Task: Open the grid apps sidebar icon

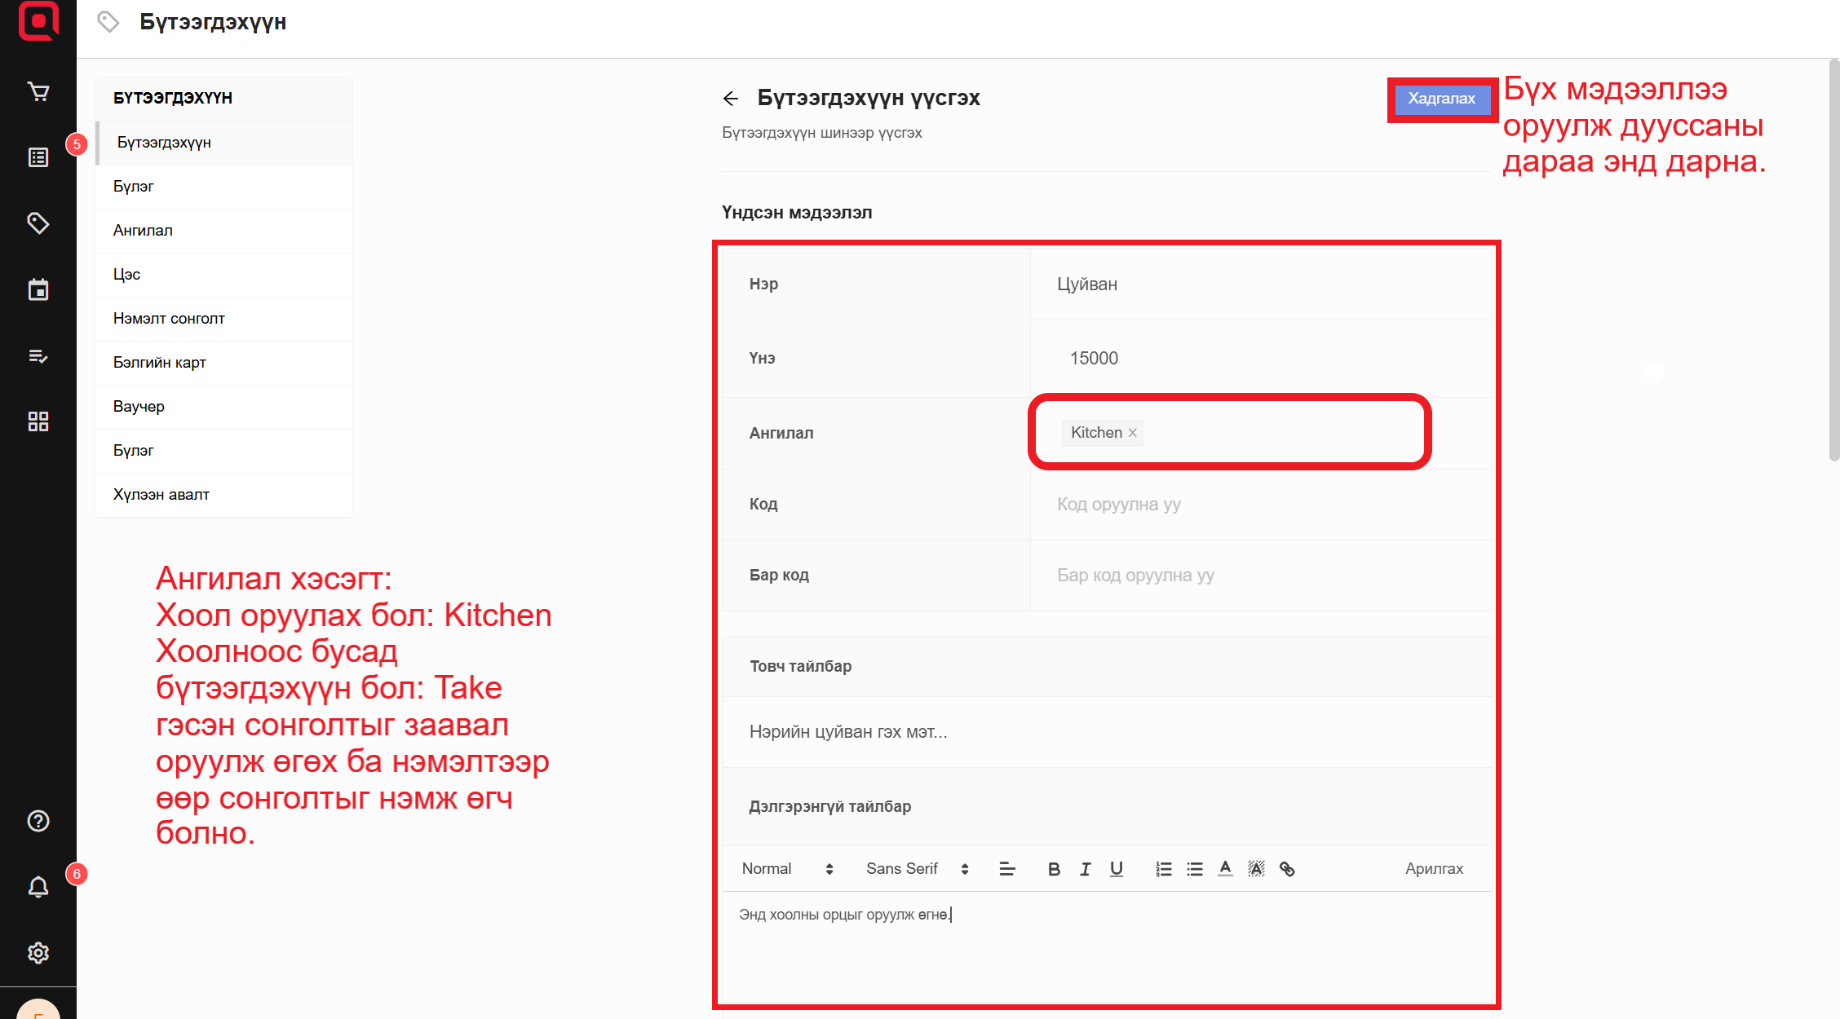Action: coord(38,421)
